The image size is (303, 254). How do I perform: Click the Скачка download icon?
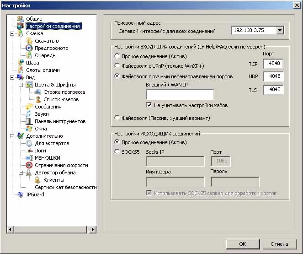tap(20, 33)
